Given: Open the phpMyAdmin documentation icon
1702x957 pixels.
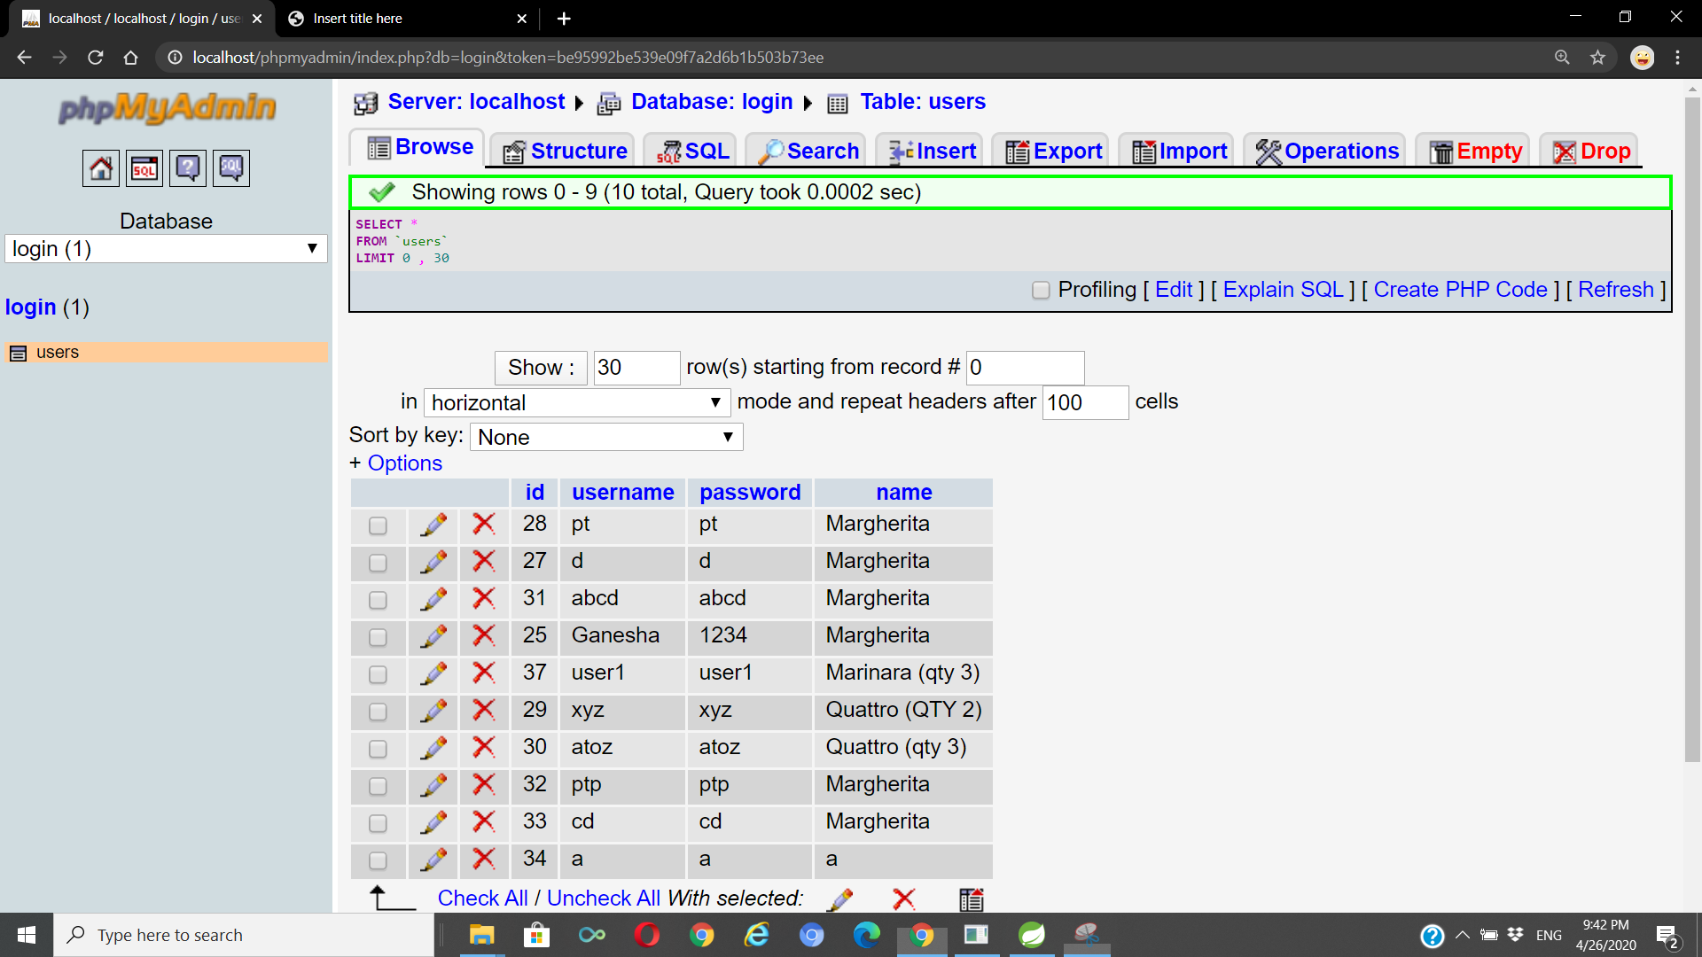Looking at the screenshot, I should [188, 168].
